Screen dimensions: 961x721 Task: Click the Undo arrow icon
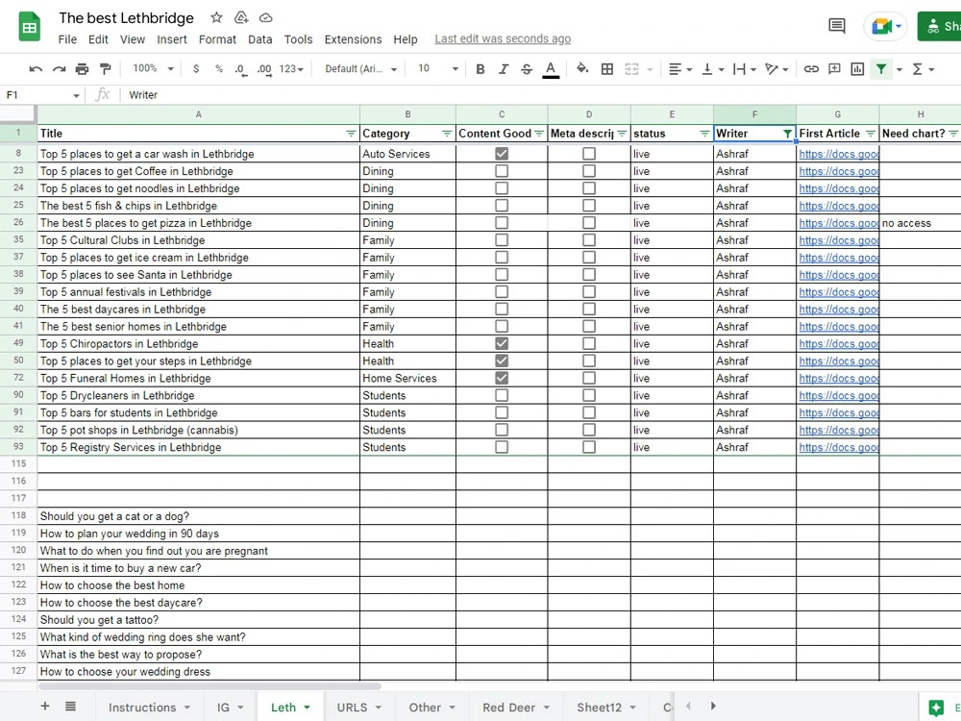click(x=36, y=69)
